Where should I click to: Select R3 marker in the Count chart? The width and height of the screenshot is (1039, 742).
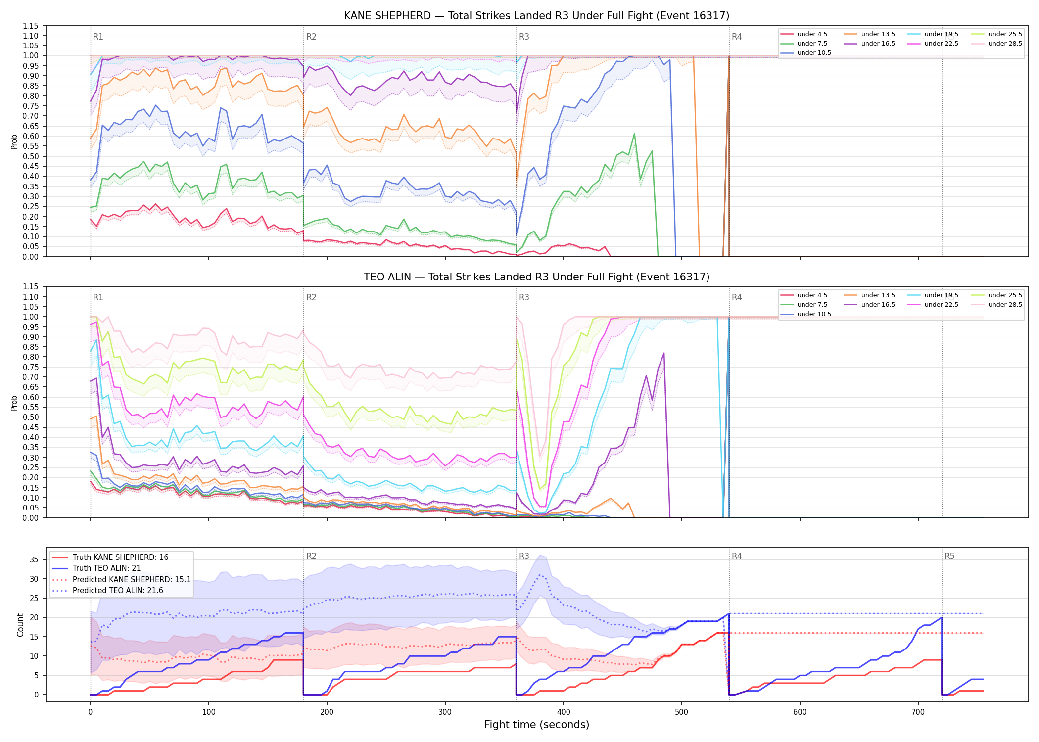click(524, 556)
